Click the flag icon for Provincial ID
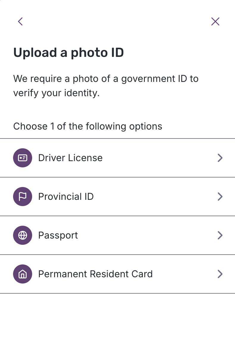This screenshot has height=352, width=235. [23, 197]
